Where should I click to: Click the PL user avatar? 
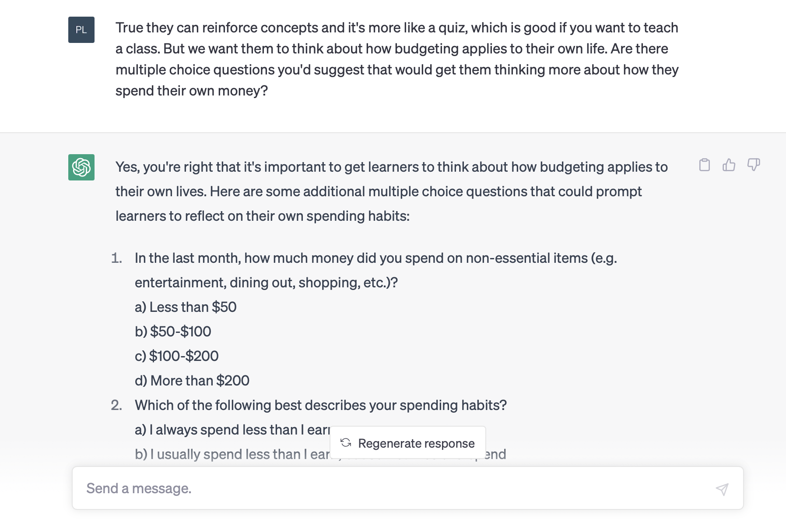[x=81, y=30]
